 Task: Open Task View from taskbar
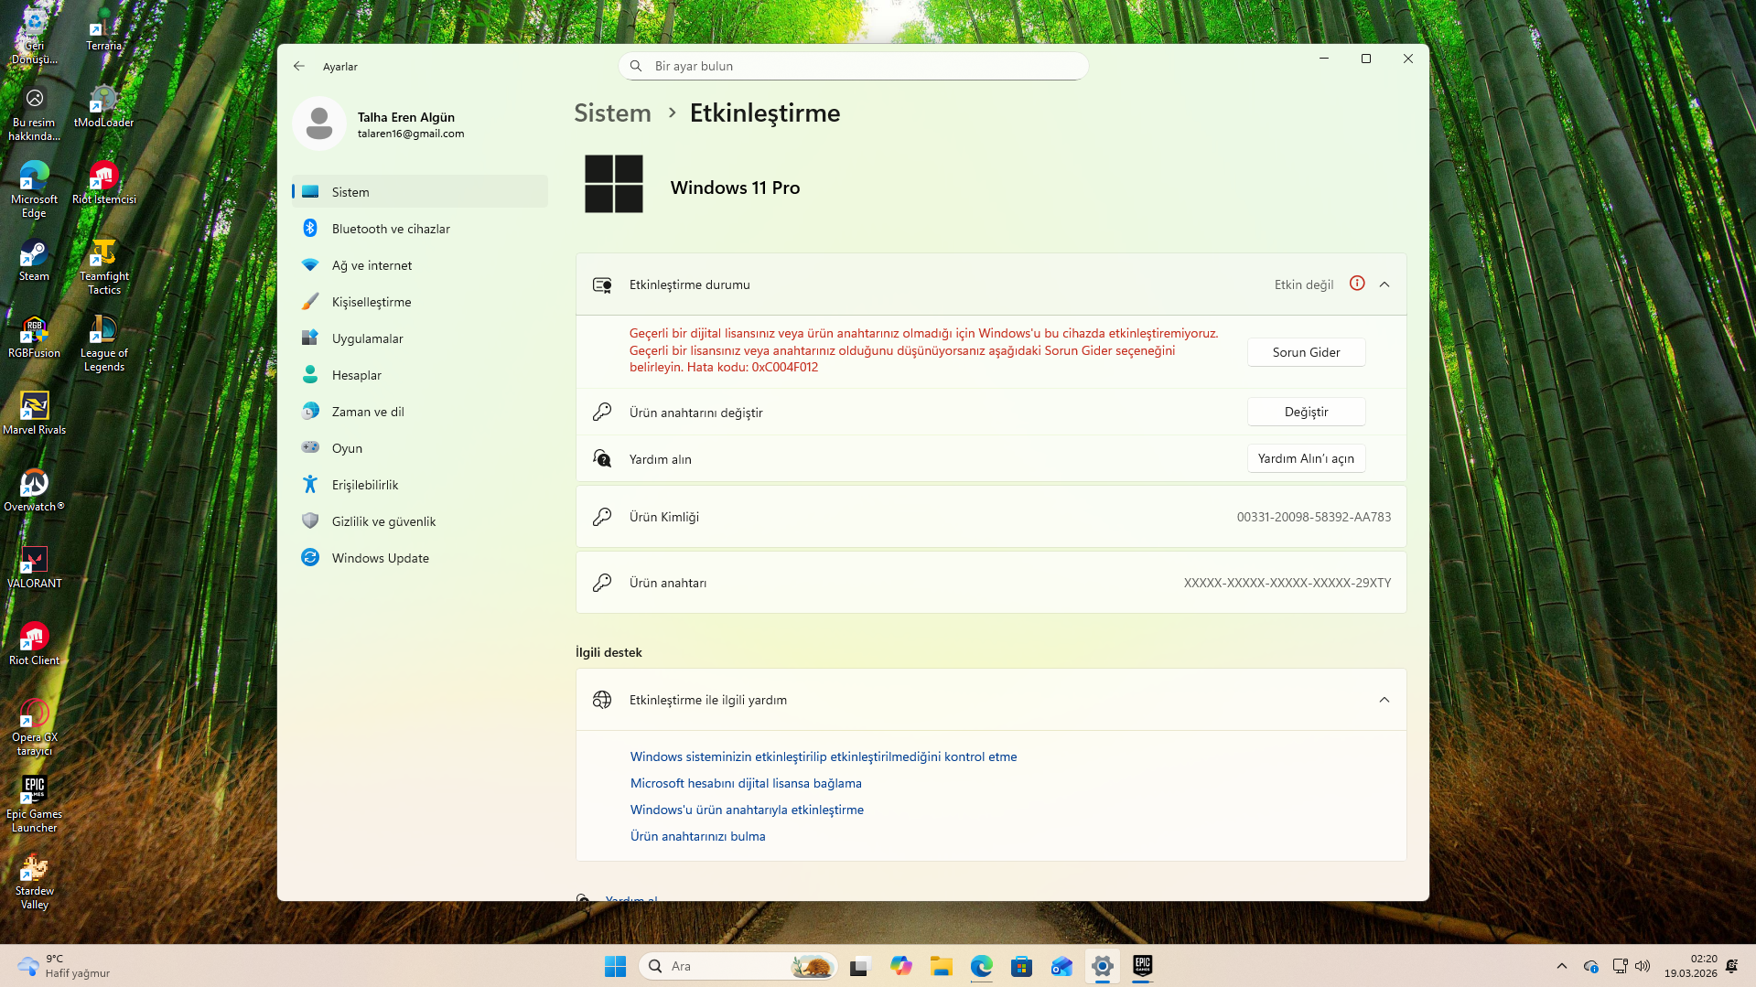[859, 966]
